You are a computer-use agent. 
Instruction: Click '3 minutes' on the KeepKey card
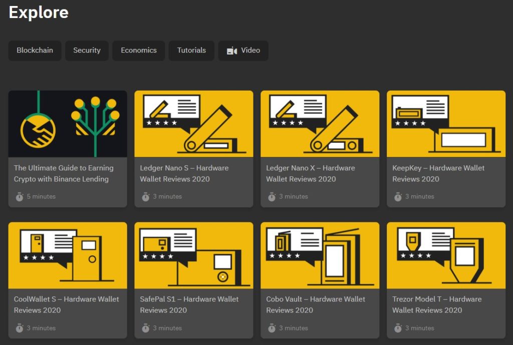point(420,197)
